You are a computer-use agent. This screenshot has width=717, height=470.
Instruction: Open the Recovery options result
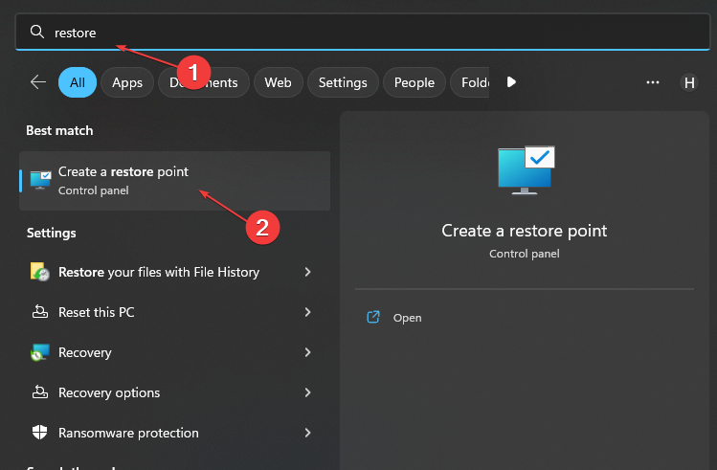click(174, 392)
